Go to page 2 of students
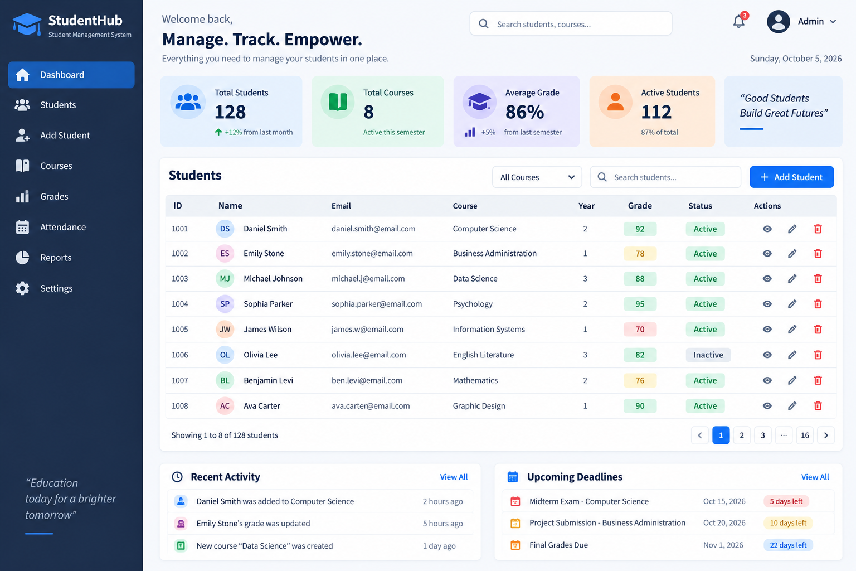This screenshot has height=571, width=856. coord(742,435)
